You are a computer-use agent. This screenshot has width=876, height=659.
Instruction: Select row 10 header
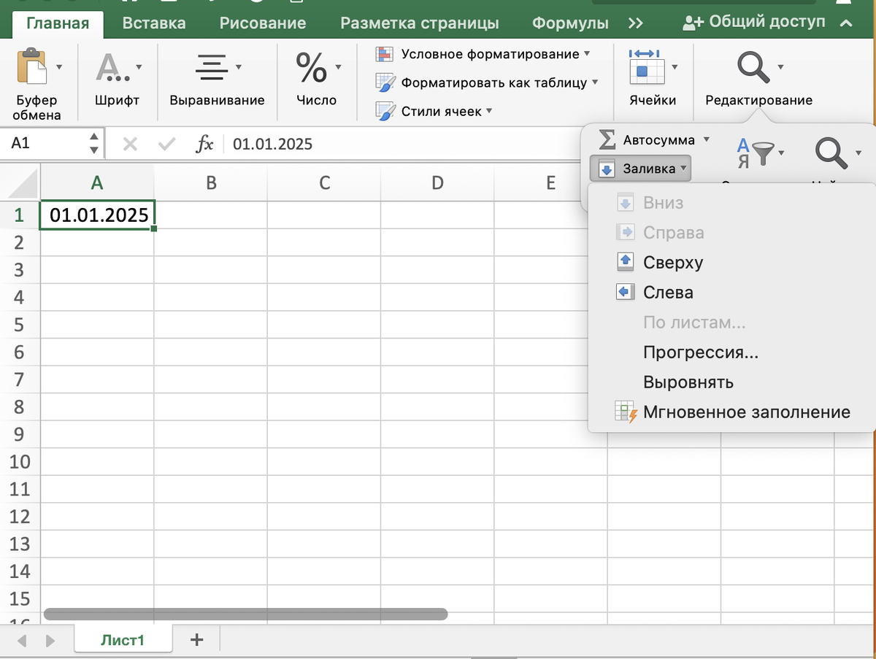tap(20, 462)
